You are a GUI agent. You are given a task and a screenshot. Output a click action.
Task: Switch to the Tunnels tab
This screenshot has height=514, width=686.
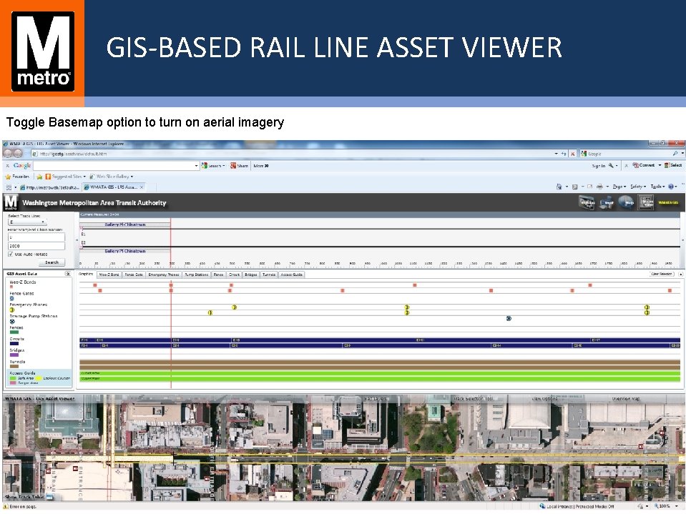269,275
